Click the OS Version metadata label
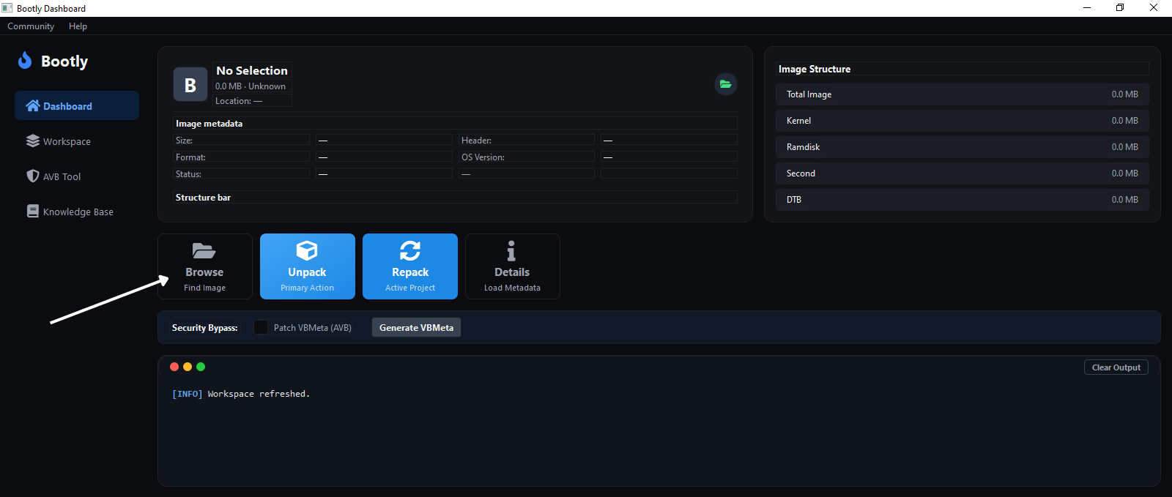 coord(483,157)
